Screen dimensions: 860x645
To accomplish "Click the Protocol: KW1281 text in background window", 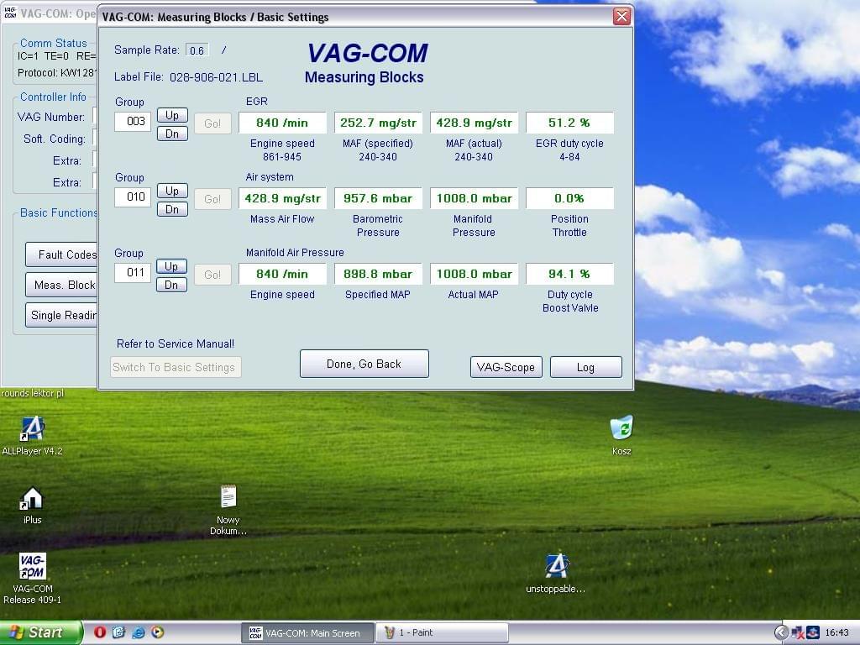I will click(57, 73).
